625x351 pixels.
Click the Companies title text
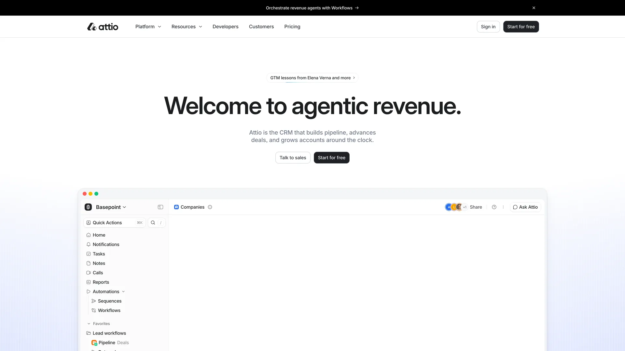192,207
